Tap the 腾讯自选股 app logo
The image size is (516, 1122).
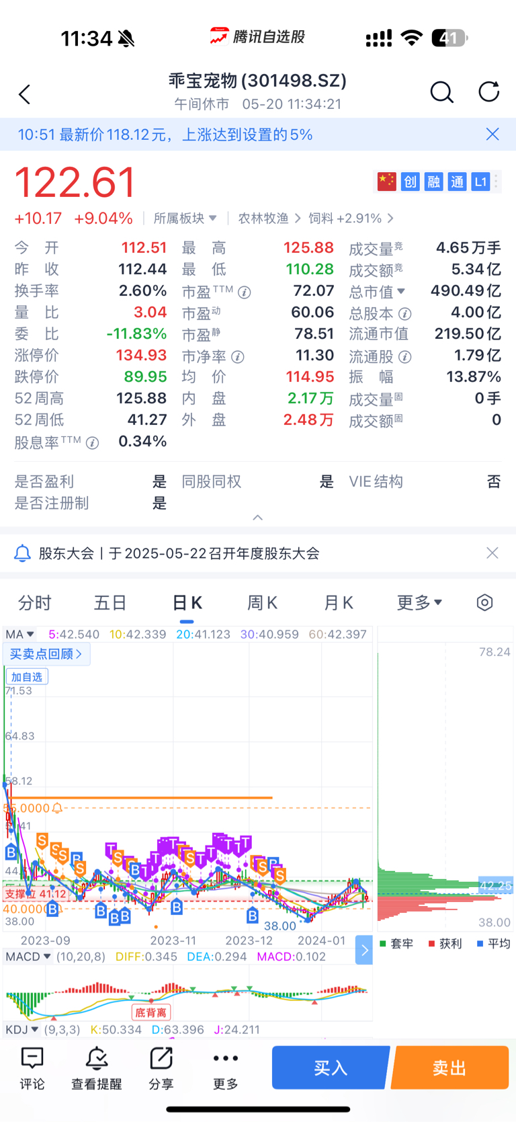coord(257,37)
